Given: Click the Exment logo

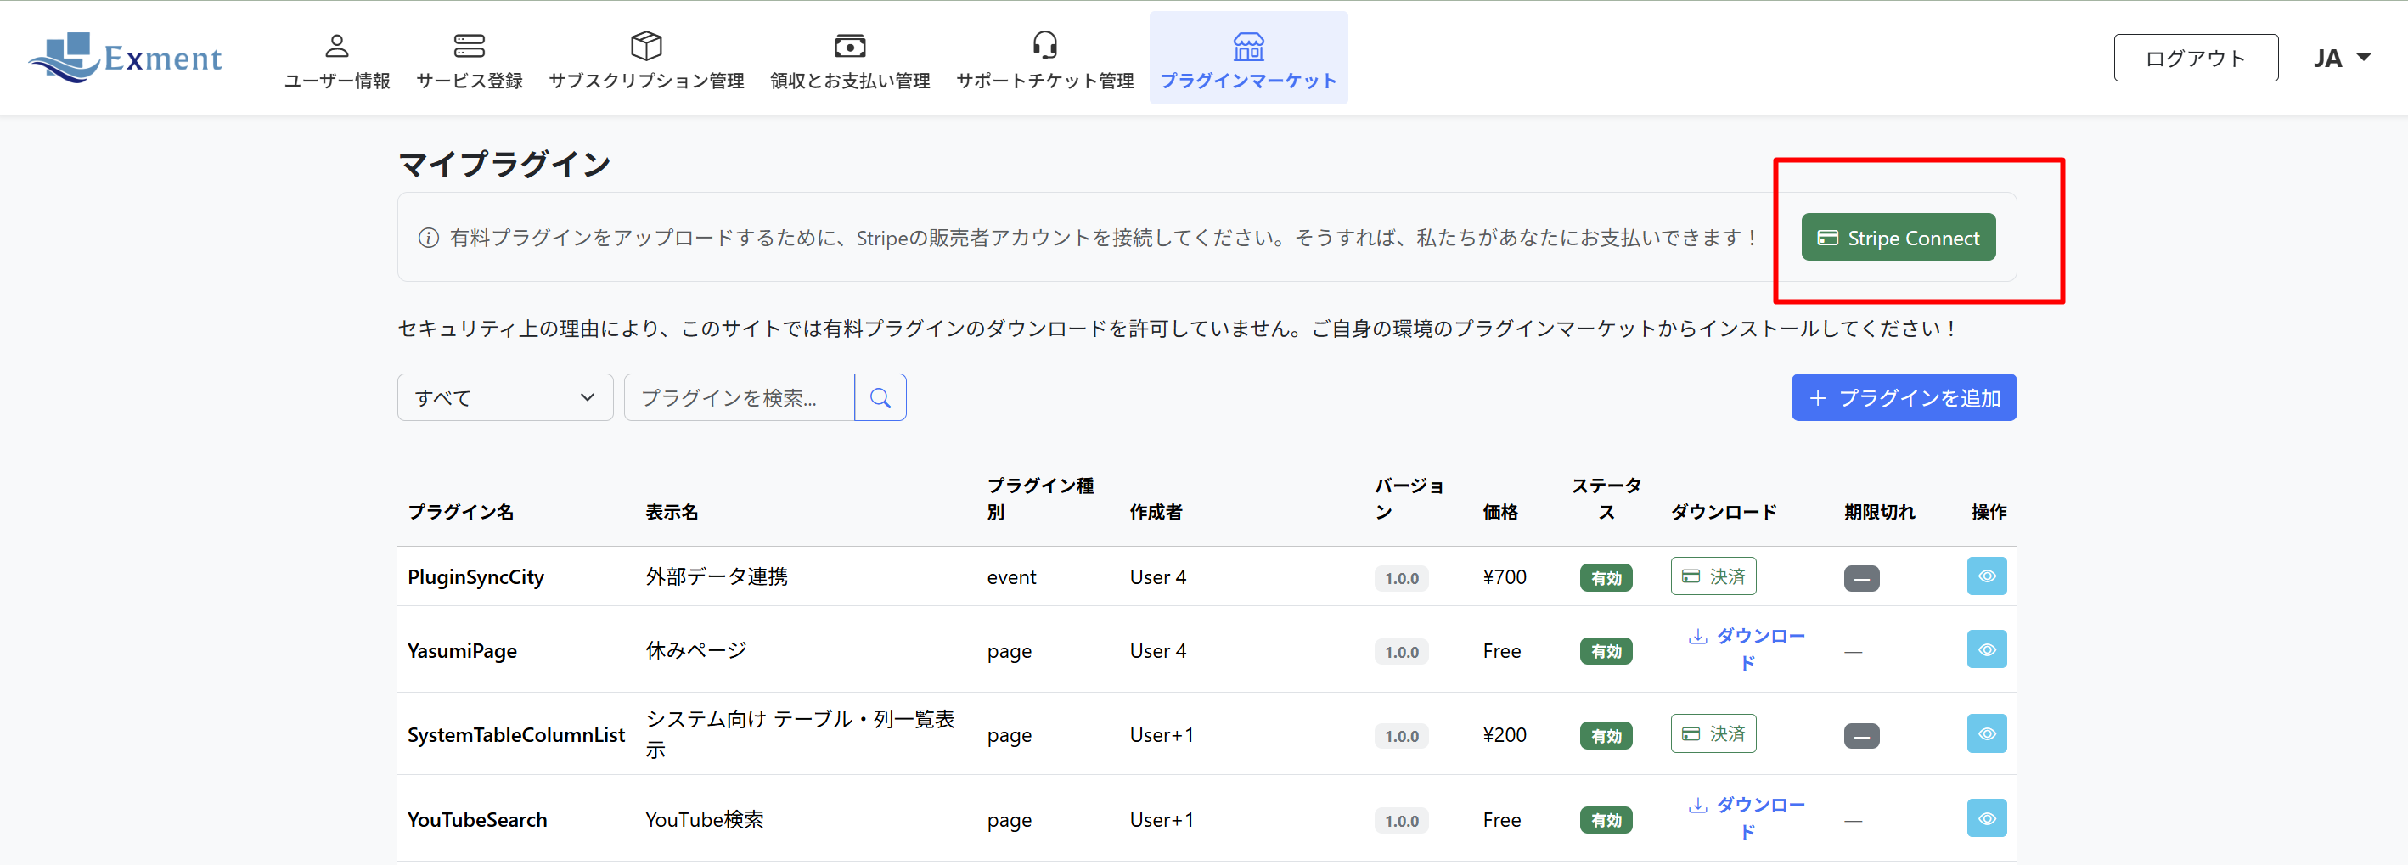Looking at the screenshot, I should [126, 58].
